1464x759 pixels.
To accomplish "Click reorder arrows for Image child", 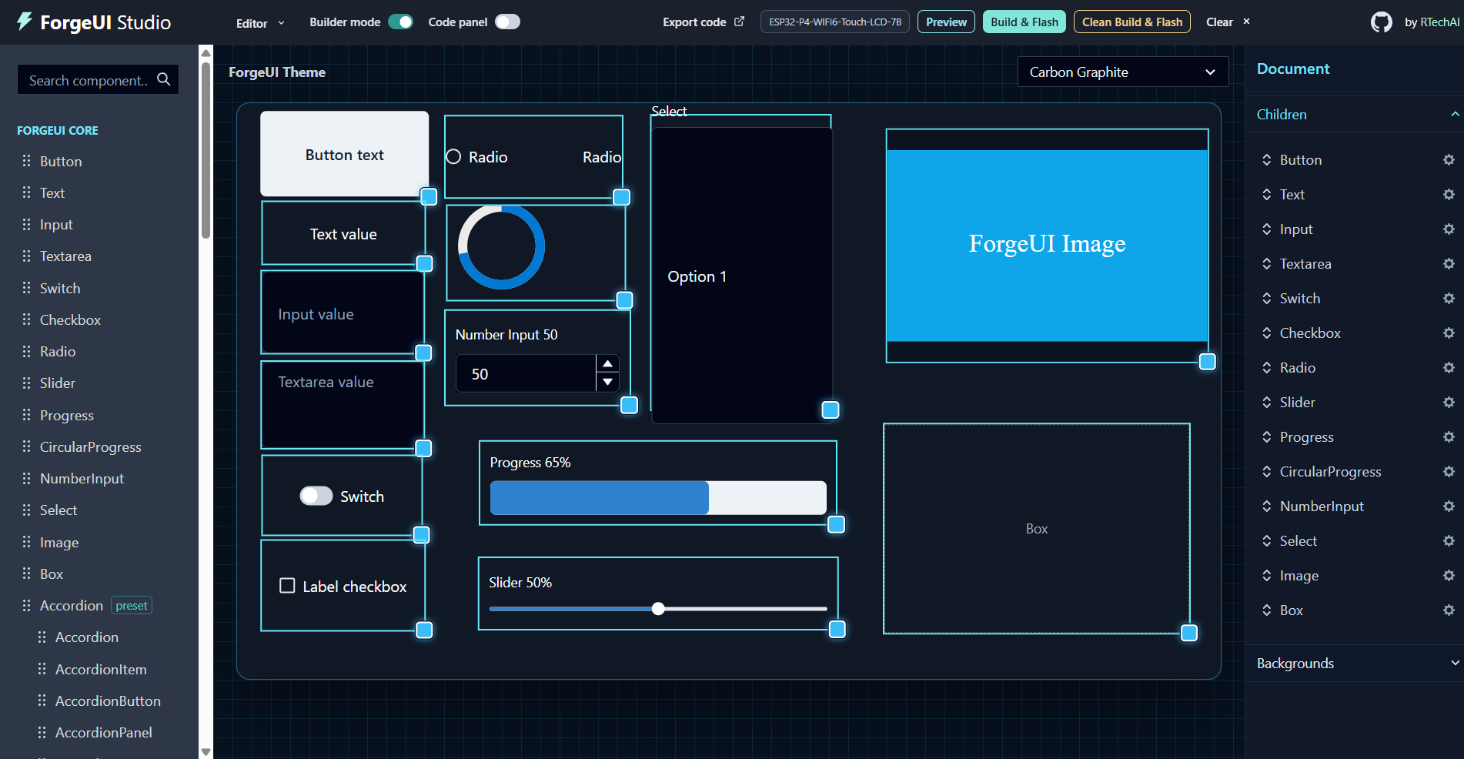I will (1266, 576).
